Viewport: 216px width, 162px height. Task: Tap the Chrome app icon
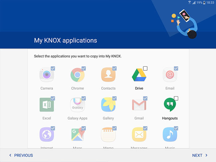pos(77,75)
